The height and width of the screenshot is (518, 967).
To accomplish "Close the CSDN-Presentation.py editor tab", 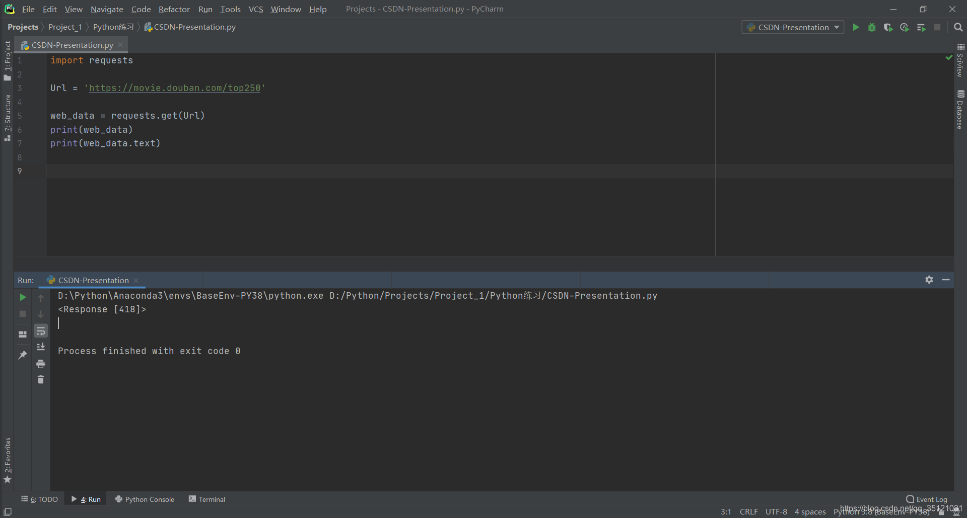I will point(120,45).
